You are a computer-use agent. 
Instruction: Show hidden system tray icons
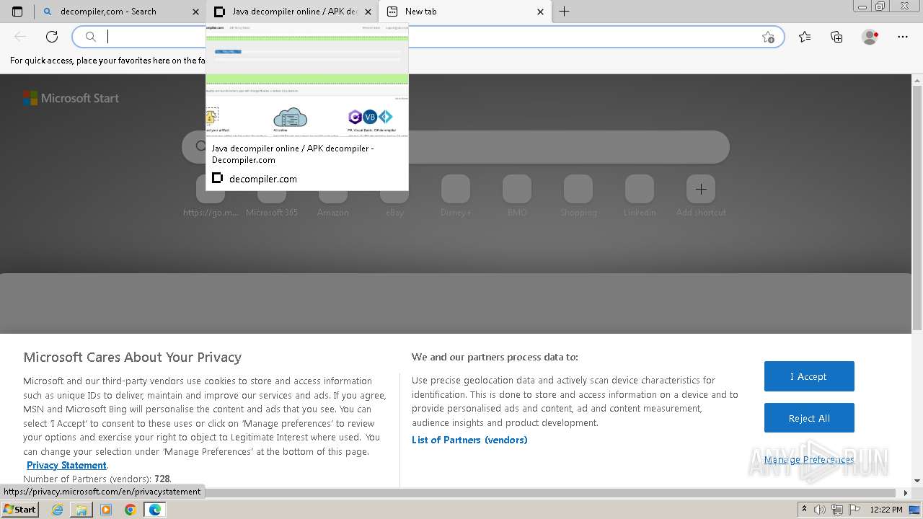[x=804, y=510]
